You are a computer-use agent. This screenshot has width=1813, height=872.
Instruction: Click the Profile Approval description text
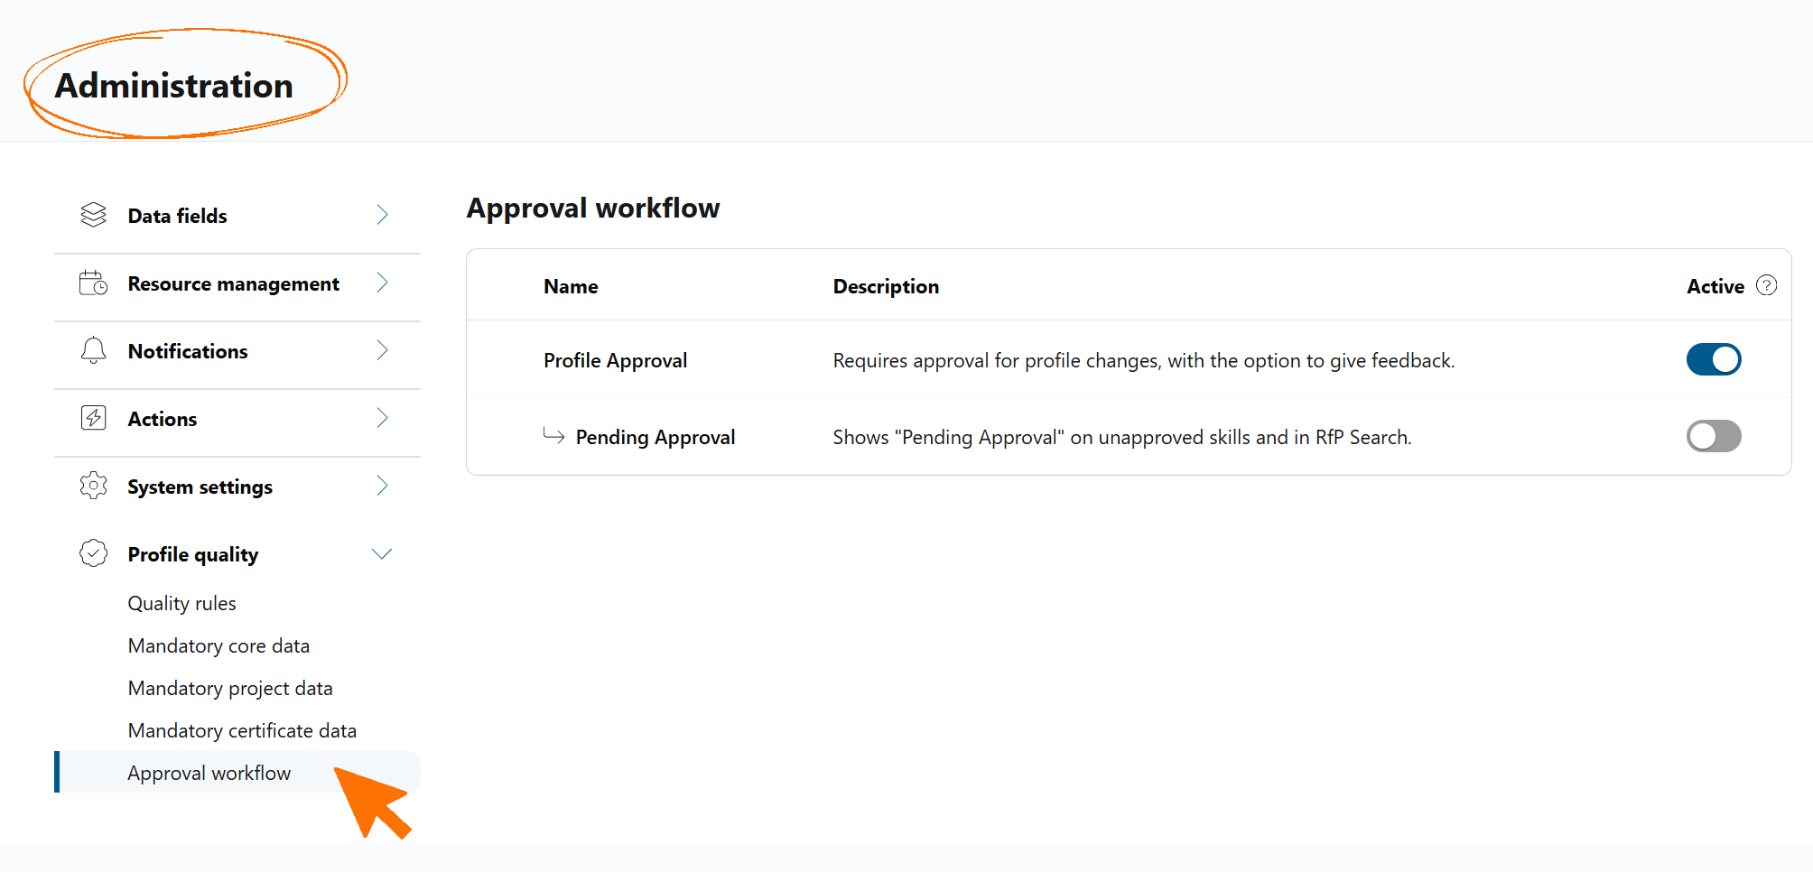pyautogui.click(x=1143, y=360)
